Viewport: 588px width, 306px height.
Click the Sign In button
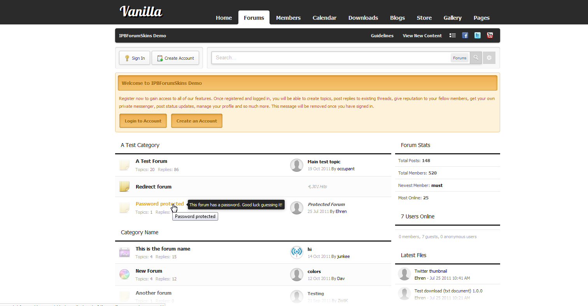135,58
